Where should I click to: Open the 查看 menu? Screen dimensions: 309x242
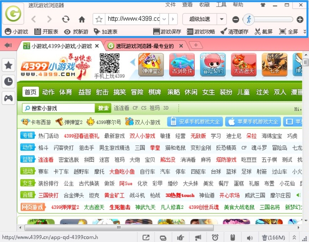[187, 4]
